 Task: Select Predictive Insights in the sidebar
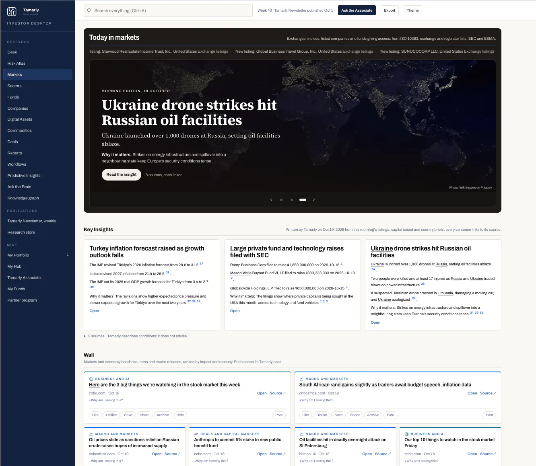coord(38,176)
